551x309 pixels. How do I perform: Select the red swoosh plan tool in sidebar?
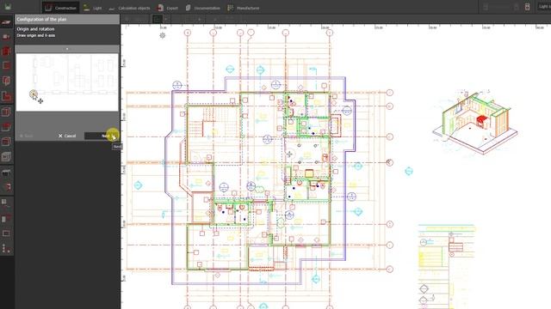pyautogui.click(x=6, y=22)
